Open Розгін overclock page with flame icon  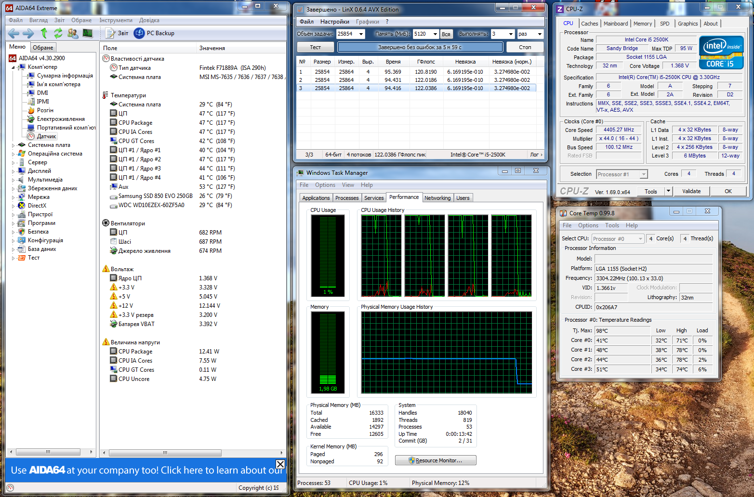coord(40,110)
